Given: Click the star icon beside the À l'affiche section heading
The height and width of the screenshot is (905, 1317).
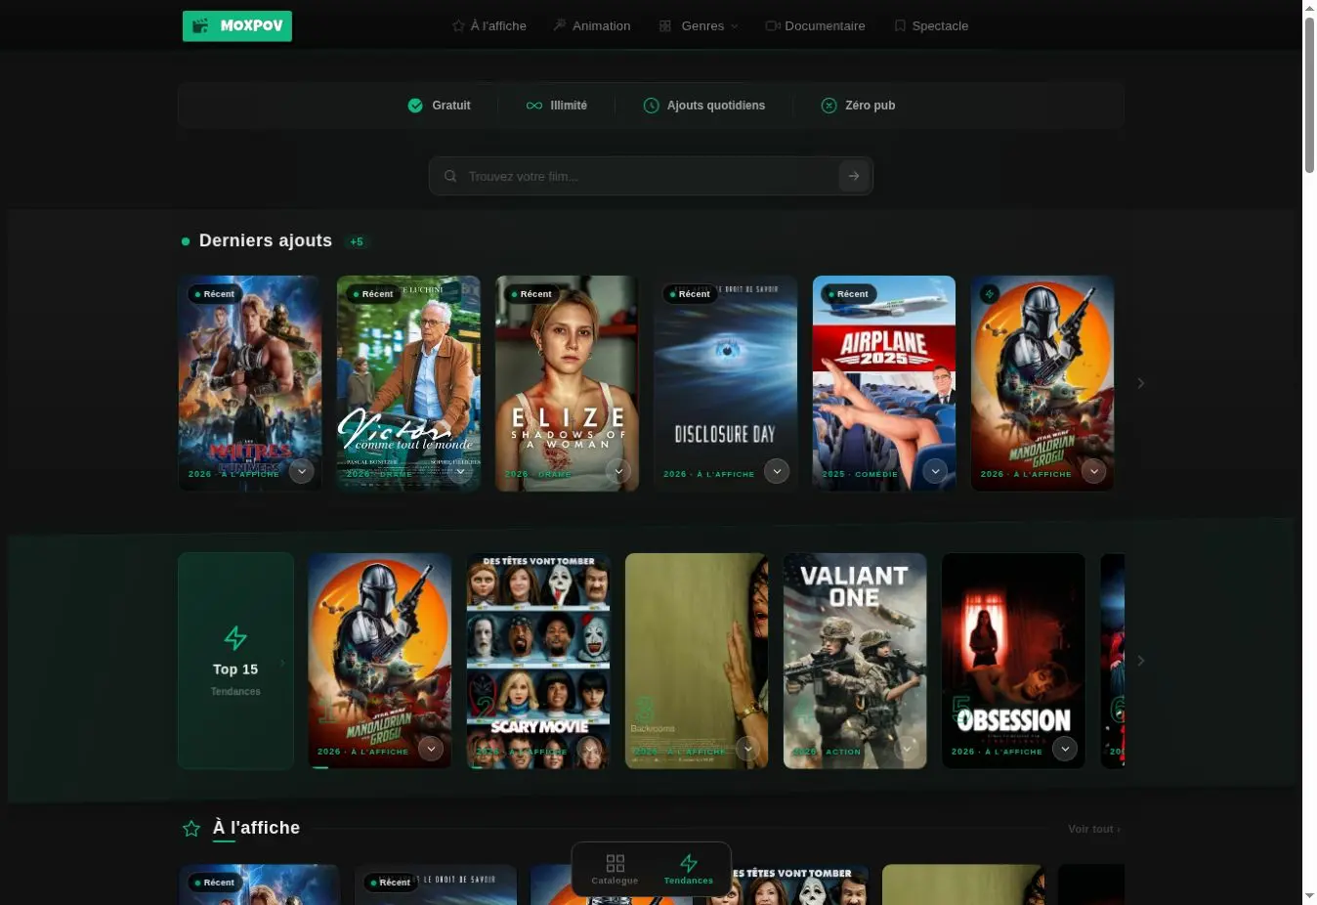Looking at the screenshot, I should [191, 829].
